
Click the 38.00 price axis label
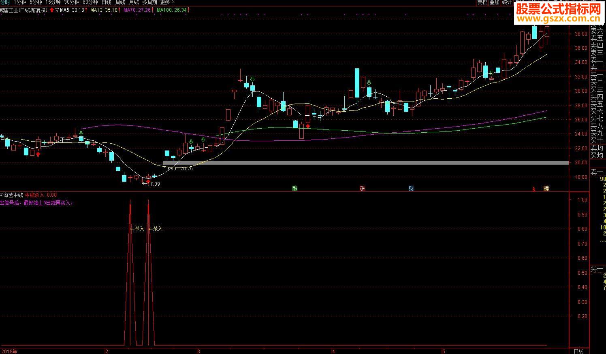pos(581,34)
